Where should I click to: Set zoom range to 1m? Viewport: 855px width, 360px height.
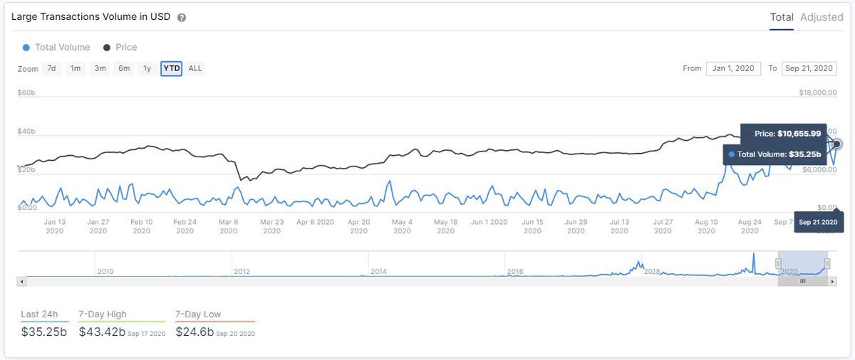[76, 68]
